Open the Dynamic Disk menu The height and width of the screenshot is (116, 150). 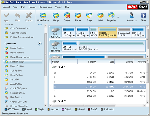click(46, 7)
